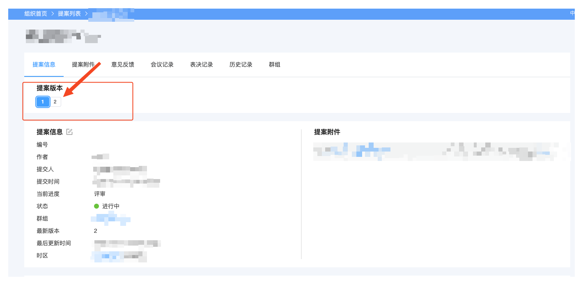Open the attachment file link under 提案附件
This screenshot has width=583, height=285.
(353, 151)
